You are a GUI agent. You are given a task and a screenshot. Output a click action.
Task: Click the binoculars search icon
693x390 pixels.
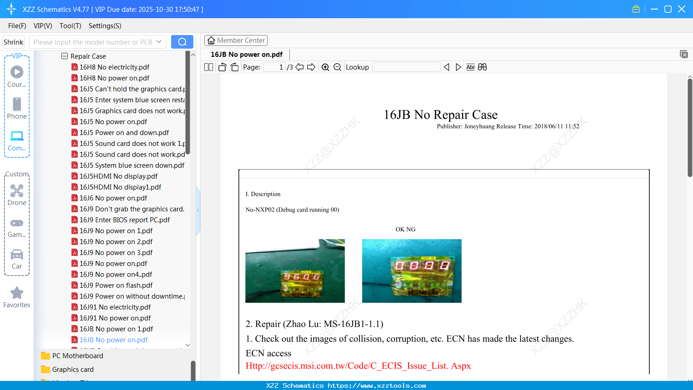click(x=482, y=67)
